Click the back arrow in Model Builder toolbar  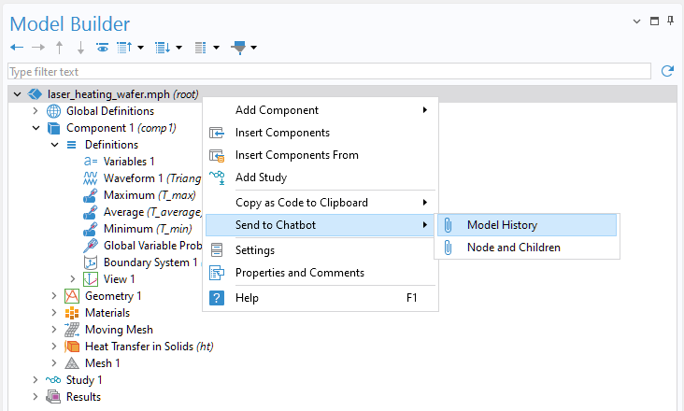click(x=16, y=48)
